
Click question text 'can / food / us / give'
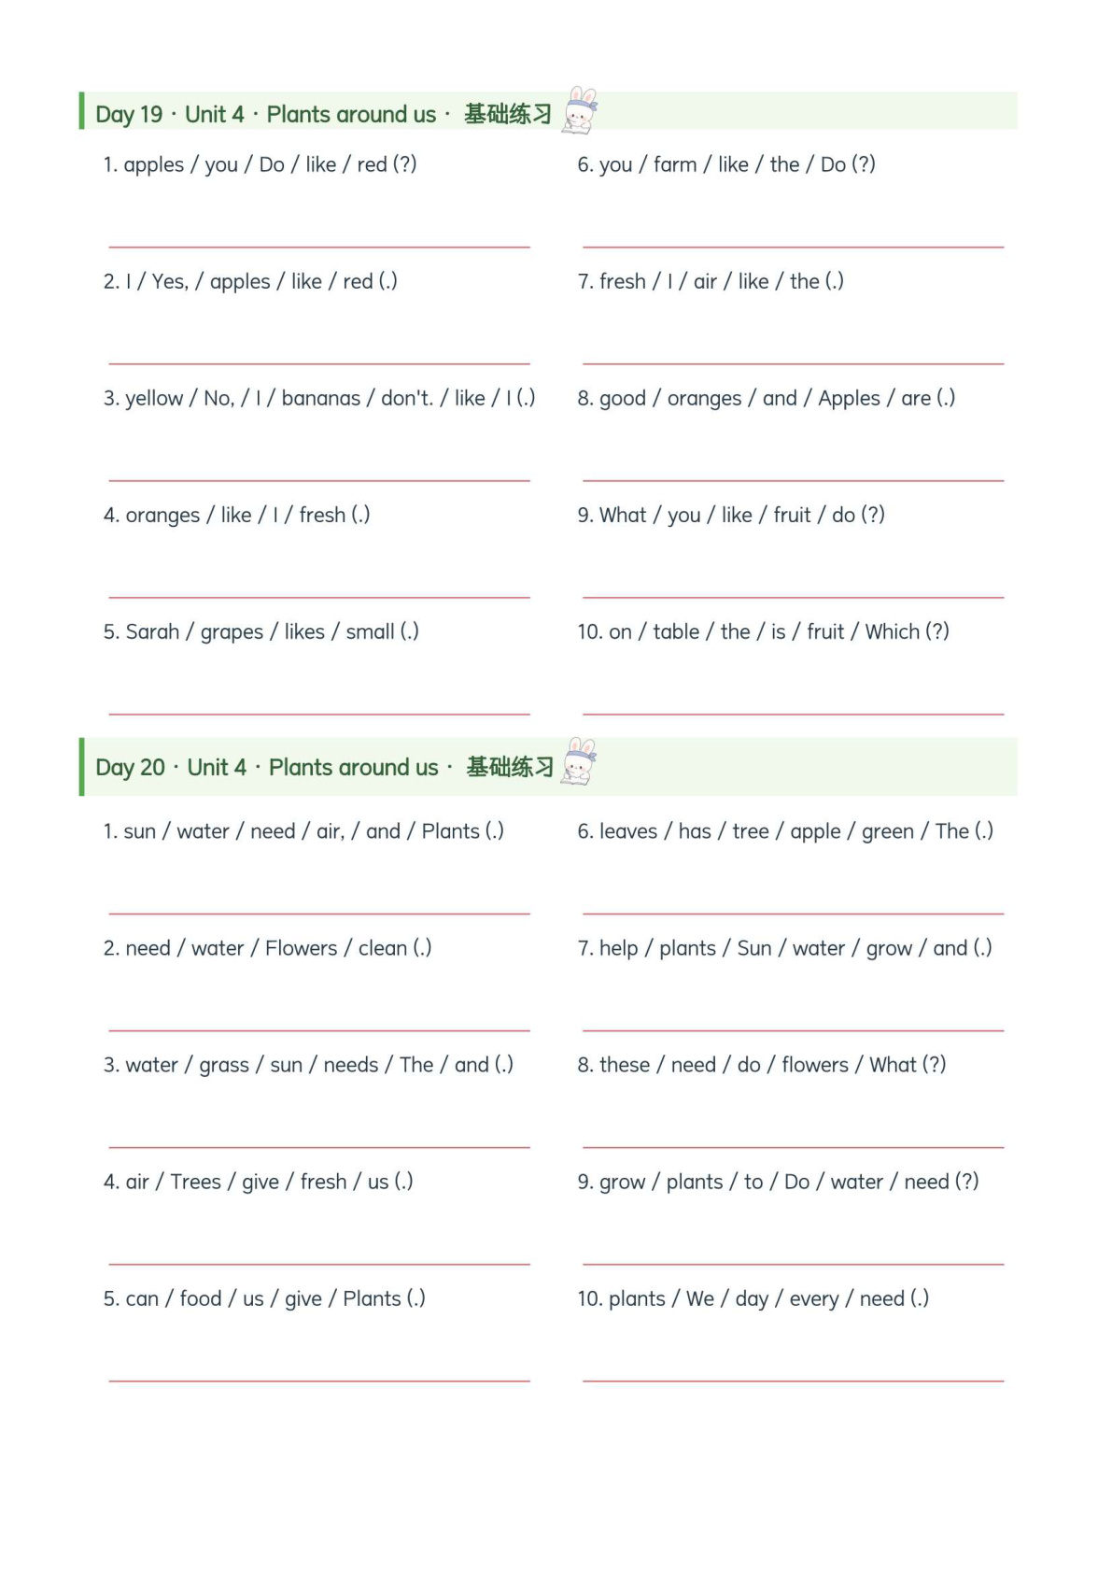pyautogui.click(x=264, y=1299)
